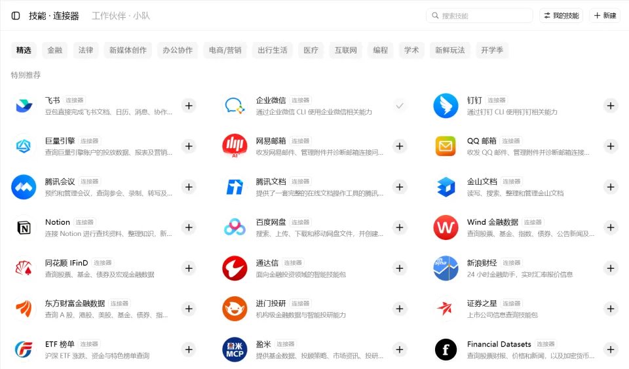Click the 同花顺 iFinD app icon
The width and height of the screenshot is (629, 369).
click(x=24, y=268)
